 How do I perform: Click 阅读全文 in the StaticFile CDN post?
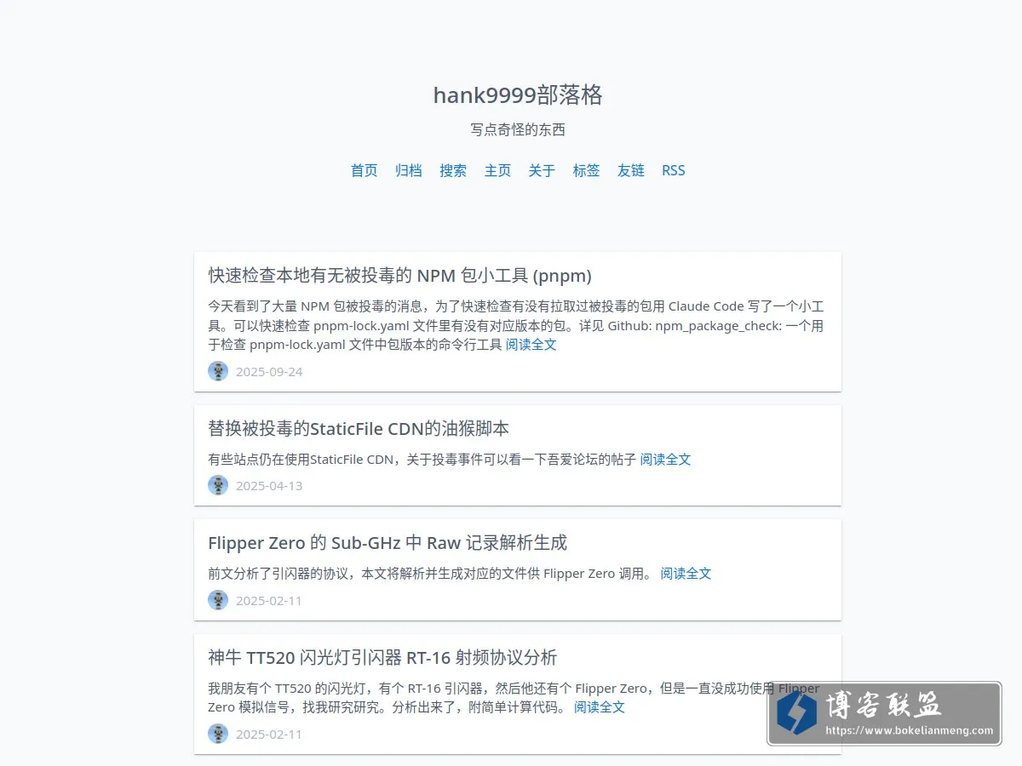click(665, 460)
